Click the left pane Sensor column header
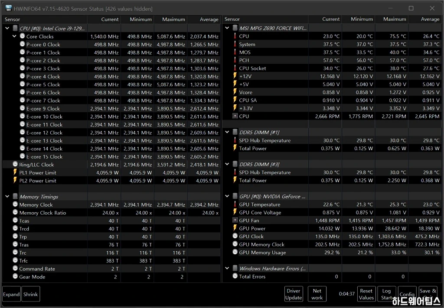The image size is (444, 308). 45,19
